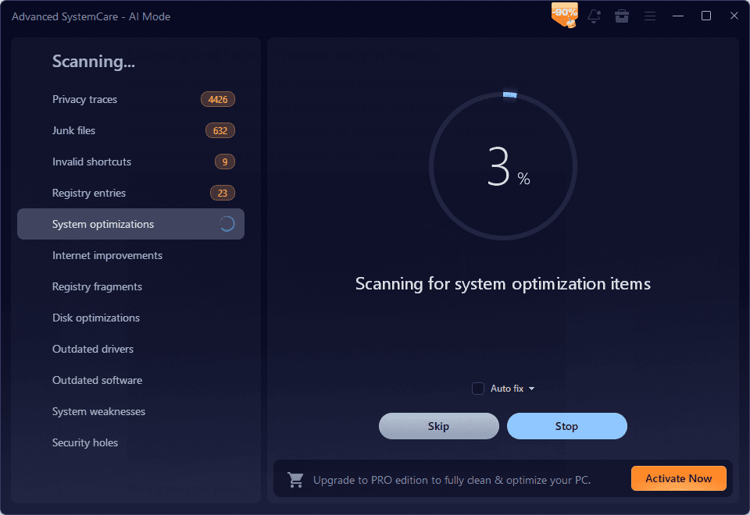The height and width of the screenshot is (515, 750).
Task: Select Registry entries in scan list
Action: 130,193
